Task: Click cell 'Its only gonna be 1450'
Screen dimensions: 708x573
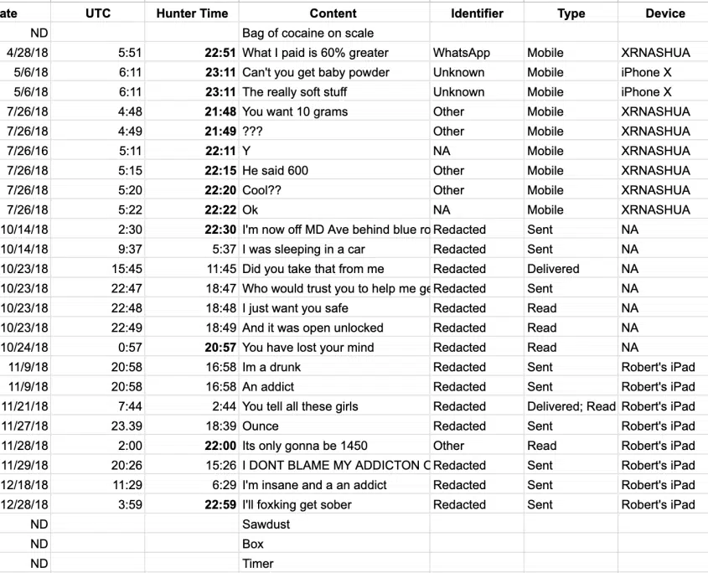Action: (333, 446)
